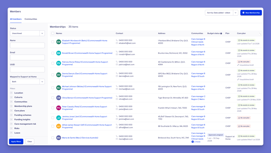Click the plus icon on the New Membership button
This screenshot has width=271, height=153.
(x=243, y=13)
